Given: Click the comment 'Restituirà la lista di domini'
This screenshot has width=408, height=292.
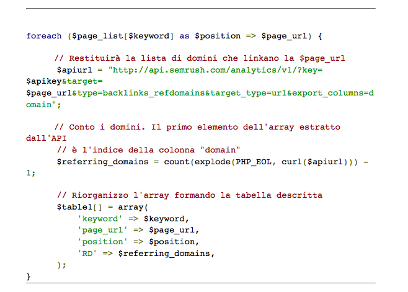Looking at the screenshot, I should [143, 58].
